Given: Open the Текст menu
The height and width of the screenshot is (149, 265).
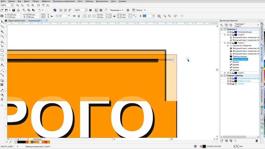Looking at the screenshot, I should coord(80,1).
